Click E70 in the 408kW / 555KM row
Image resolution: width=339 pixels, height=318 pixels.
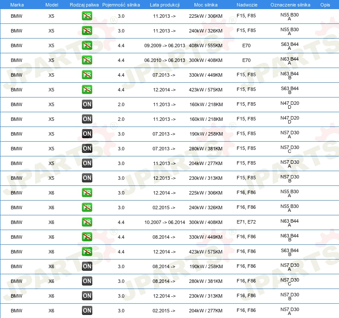[246, 45]
